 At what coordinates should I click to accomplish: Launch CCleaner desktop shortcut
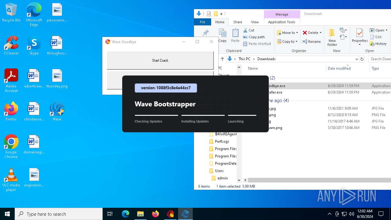(11, 46)
